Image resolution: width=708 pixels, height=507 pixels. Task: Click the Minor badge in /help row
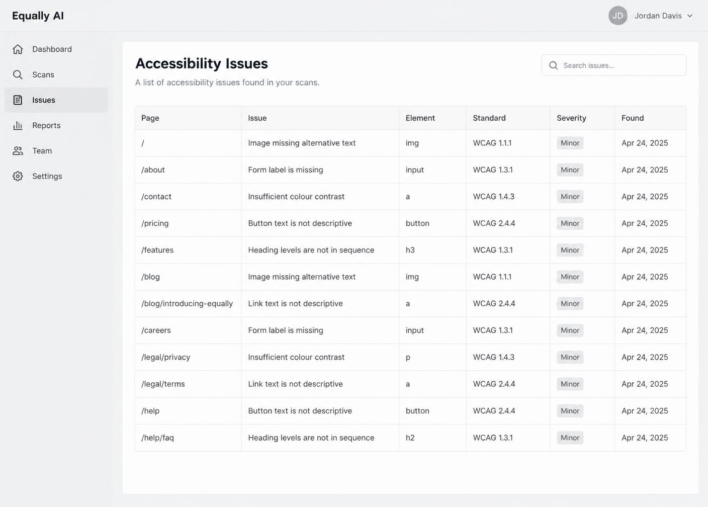(x=570, y=411)
